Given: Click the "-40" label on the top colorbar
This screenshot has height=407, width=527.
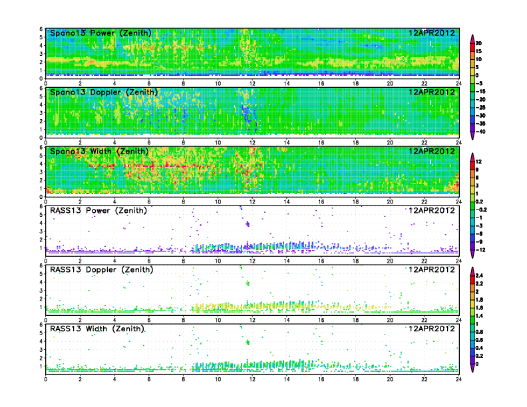Looking at the screenshot, I should 480,132.
